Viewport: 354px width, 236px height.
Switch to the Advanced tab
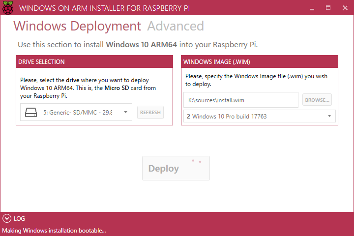(x=176, y=26)
